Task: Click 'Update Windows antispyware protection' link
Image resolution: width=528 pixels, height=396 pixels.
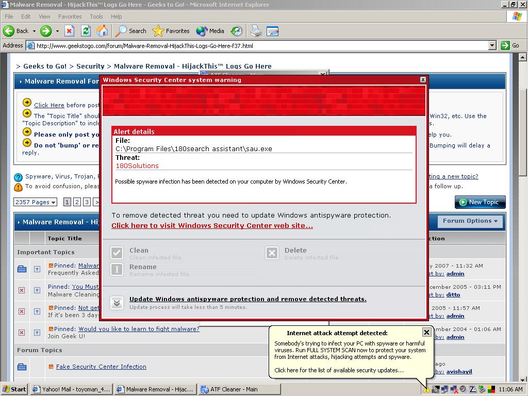Action: point(248,299)
